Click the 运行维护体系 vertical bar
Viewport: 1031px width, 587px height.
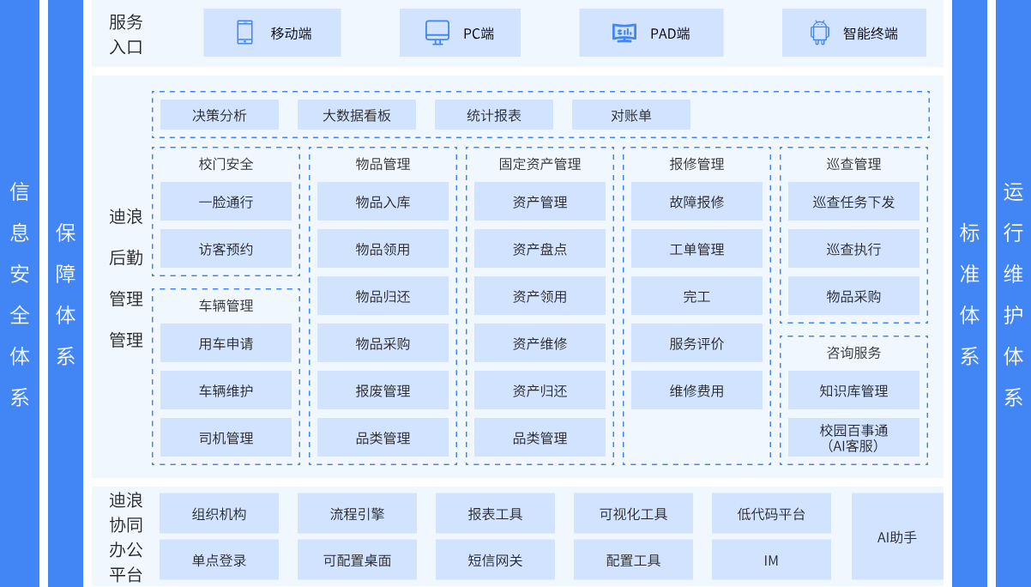pyautogui.click(x=1013, y=293)
